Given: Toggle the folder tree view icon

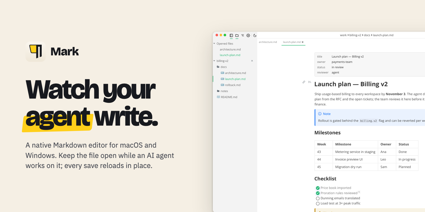Looking at the screenshot, I should [237, 36].
